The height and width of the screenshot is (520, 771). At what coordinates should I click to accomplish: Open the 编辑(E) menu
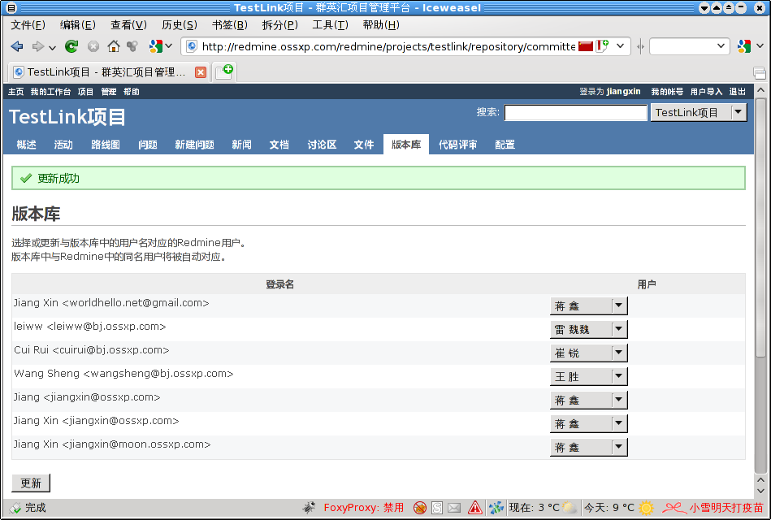(78, 25)
